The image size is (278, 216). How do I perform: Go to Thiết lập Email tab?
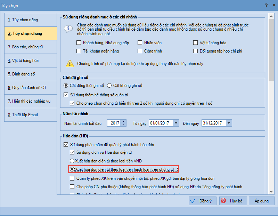point(31,115)
